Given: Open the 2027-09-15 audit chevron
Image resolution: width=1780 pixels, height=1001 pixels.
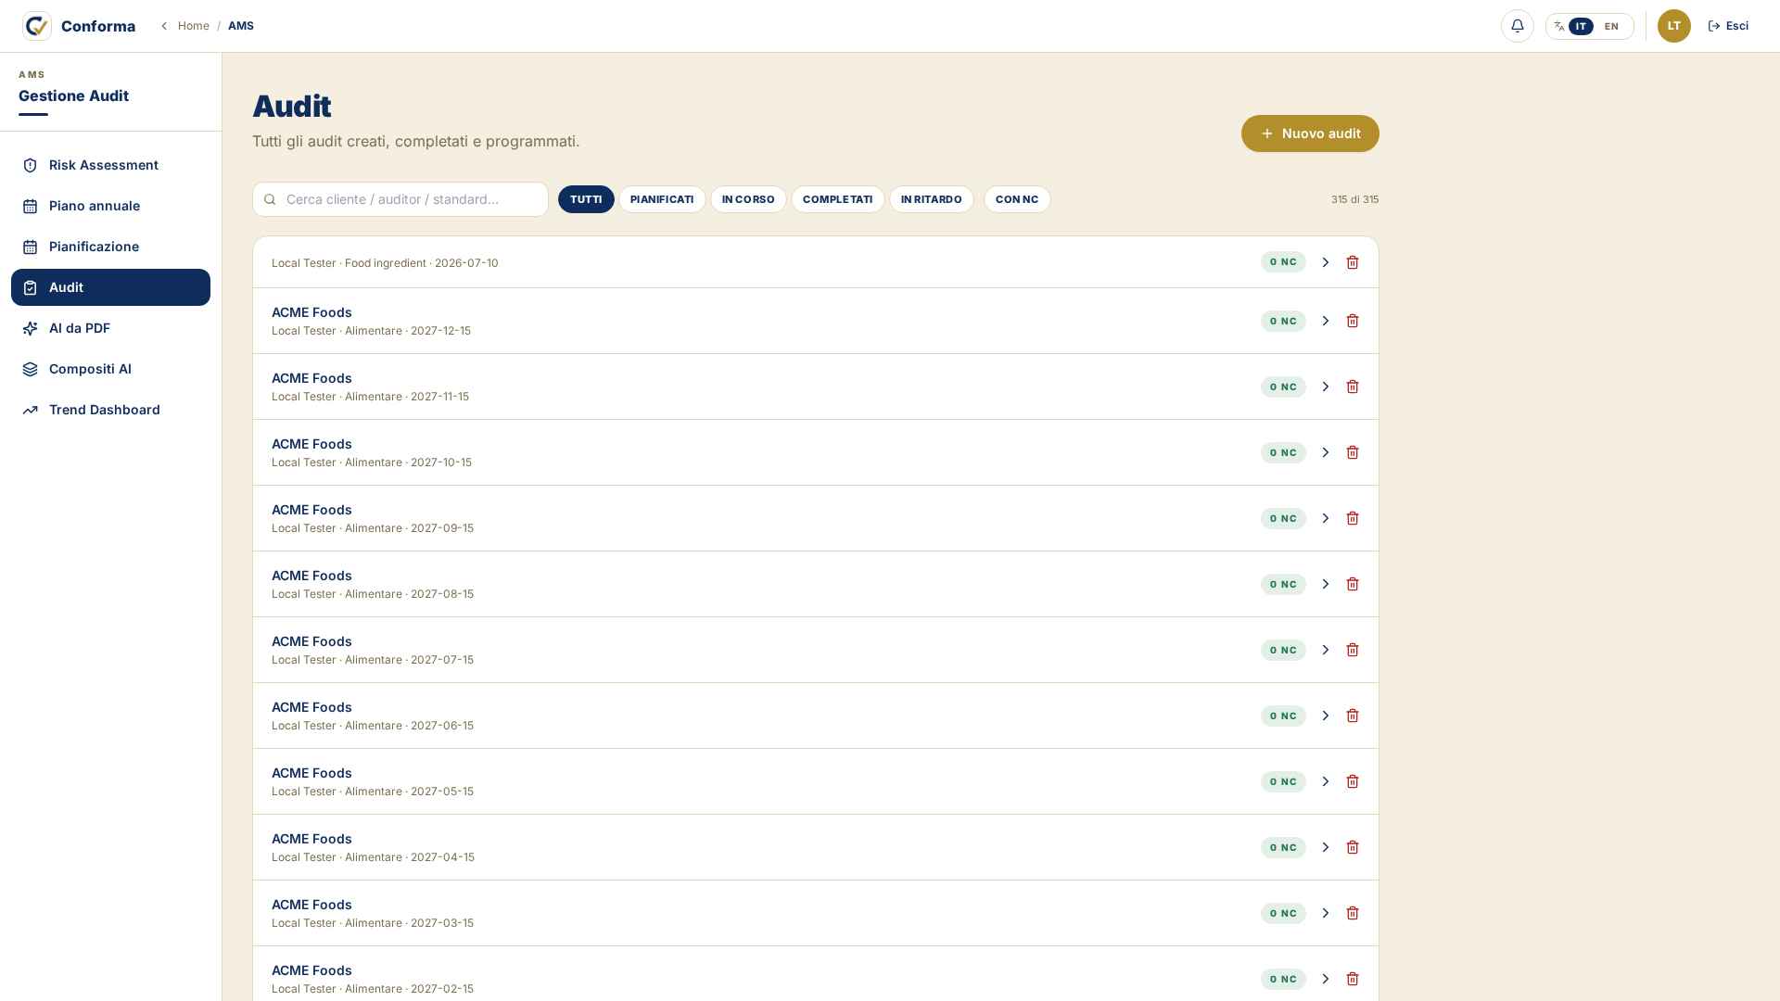Looking at the screenshot, I should click(1325, 518).
